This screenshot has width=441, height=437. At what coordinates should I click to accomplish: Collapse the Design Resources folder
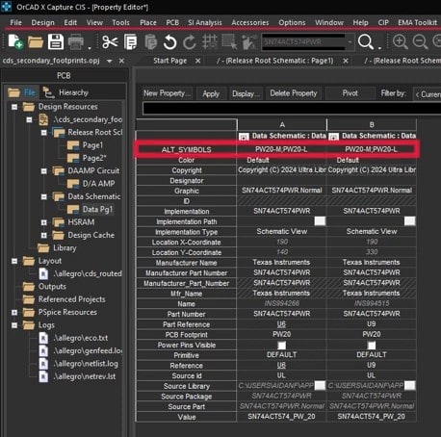[x=14, y=107]
